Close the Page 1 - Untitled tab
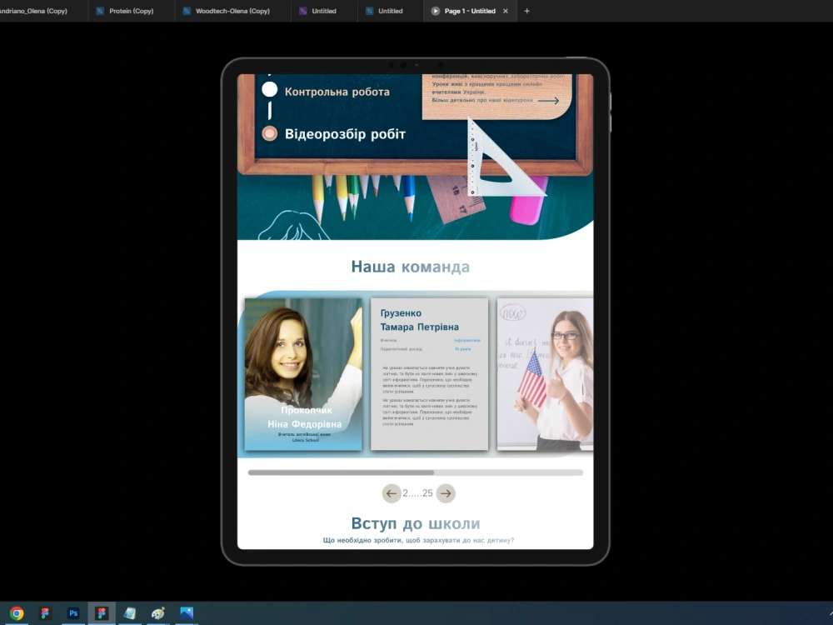 point(506,11)
